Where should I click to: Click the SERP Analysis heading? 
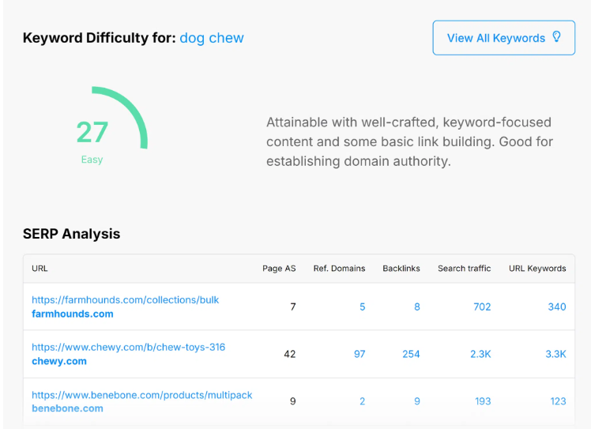pos(71,234)
